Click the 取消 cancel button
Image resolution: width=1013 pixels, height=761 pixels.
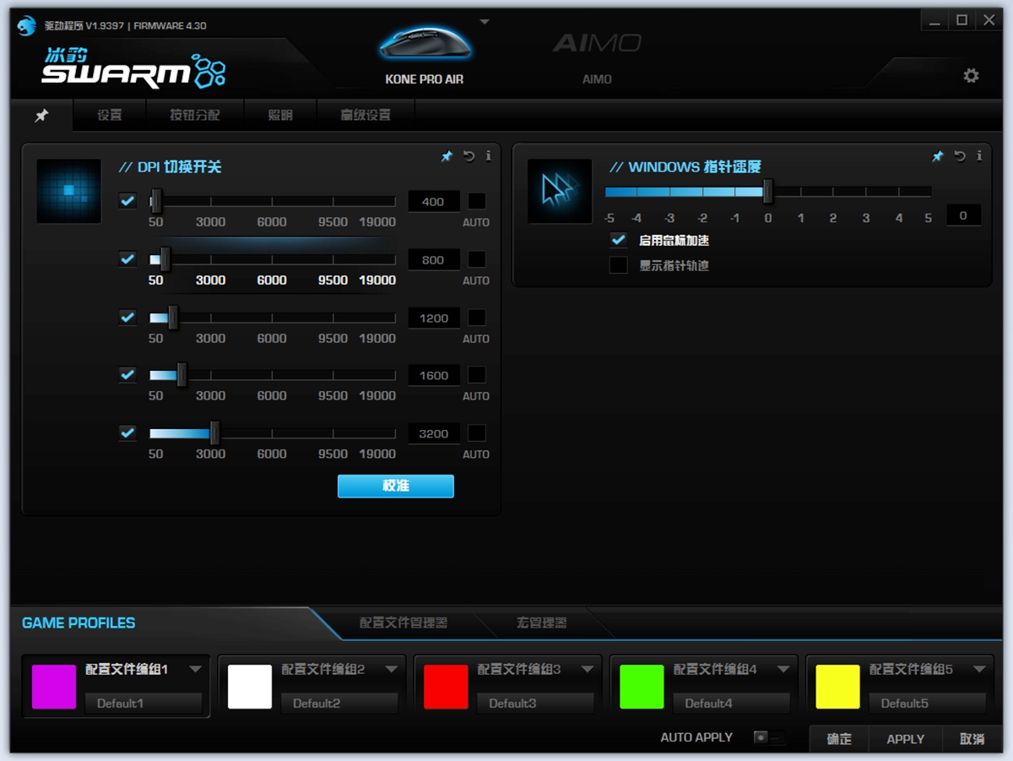[972, 738]
